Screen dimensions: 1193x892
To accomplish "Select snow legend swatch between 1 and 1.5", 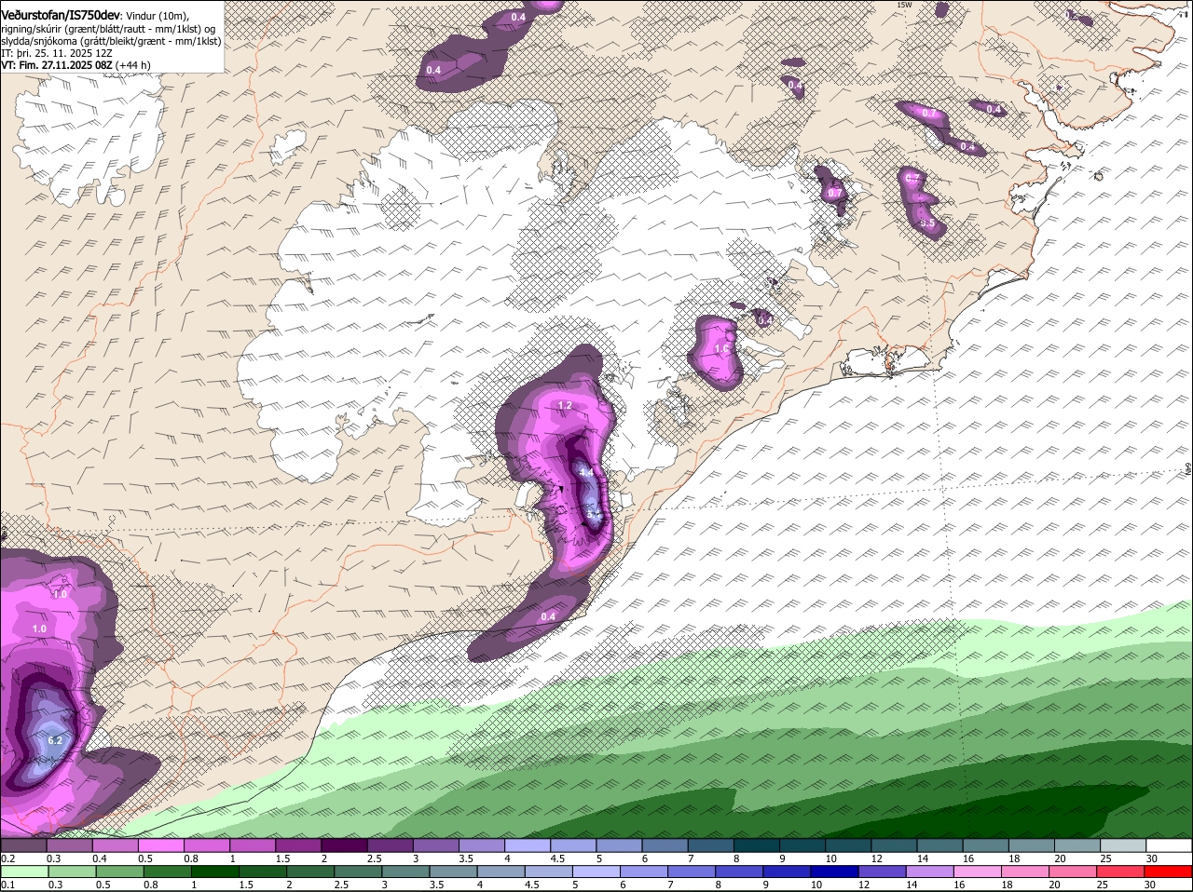I will (x=253, y=845).
